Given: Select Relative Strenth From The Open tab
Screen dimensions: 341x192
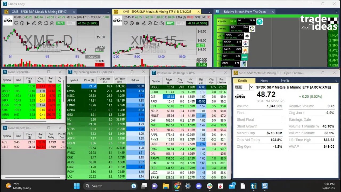Looking at the screenshot, I should coord(245,12).
